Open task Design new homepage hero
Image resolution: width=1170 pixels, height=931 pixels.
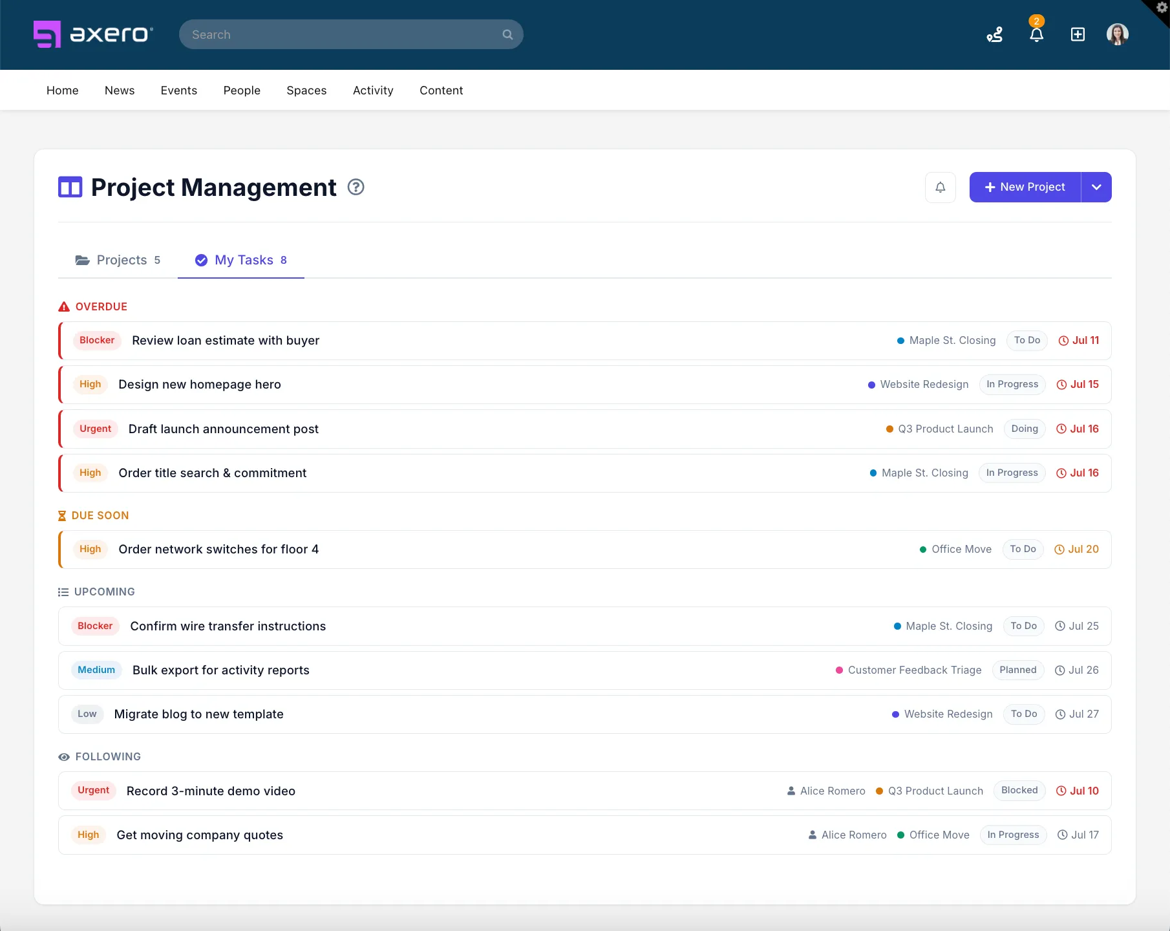pos(200,385)
